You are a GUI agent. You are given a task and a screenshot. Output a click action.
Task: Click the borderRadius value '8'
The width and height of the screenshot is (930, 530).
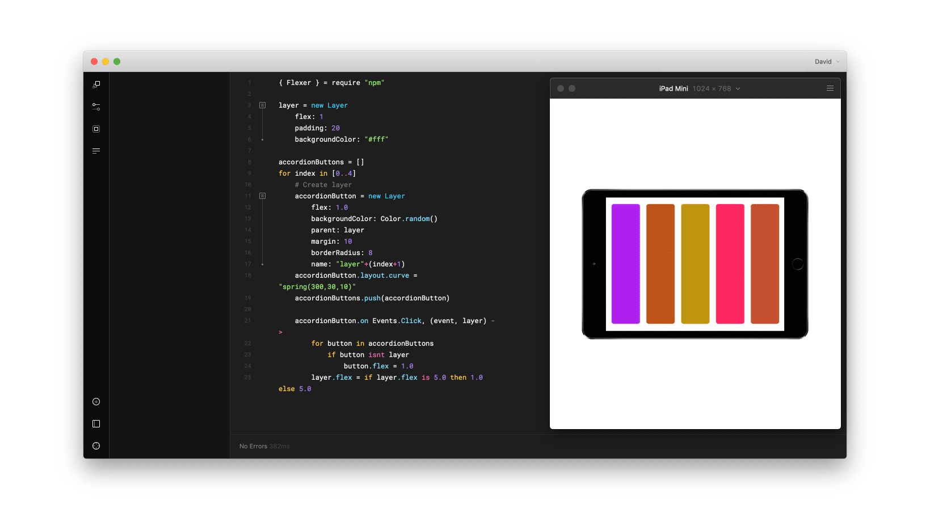[x=371, y=253]
